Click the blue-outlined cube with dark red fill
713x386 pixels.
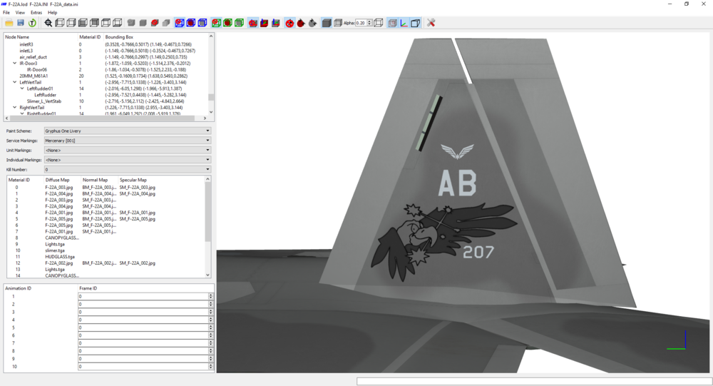(x=191, y=23)
